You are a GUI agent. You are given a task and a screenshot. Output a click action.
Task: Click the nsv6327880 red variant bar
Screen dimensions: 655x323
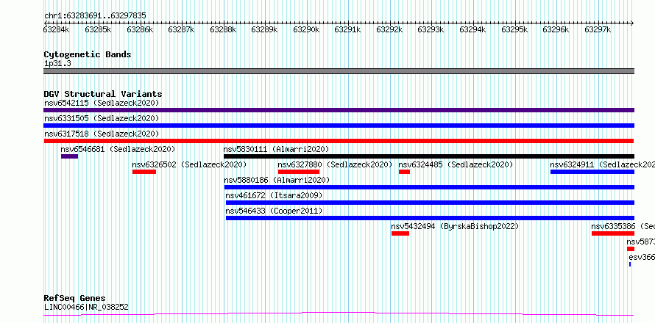pyautogui.click(x=299, y=172)
